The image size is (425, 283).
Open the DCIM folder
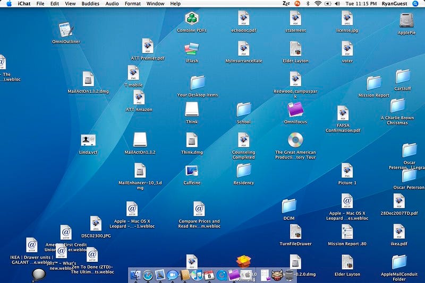tap(289, 206)
